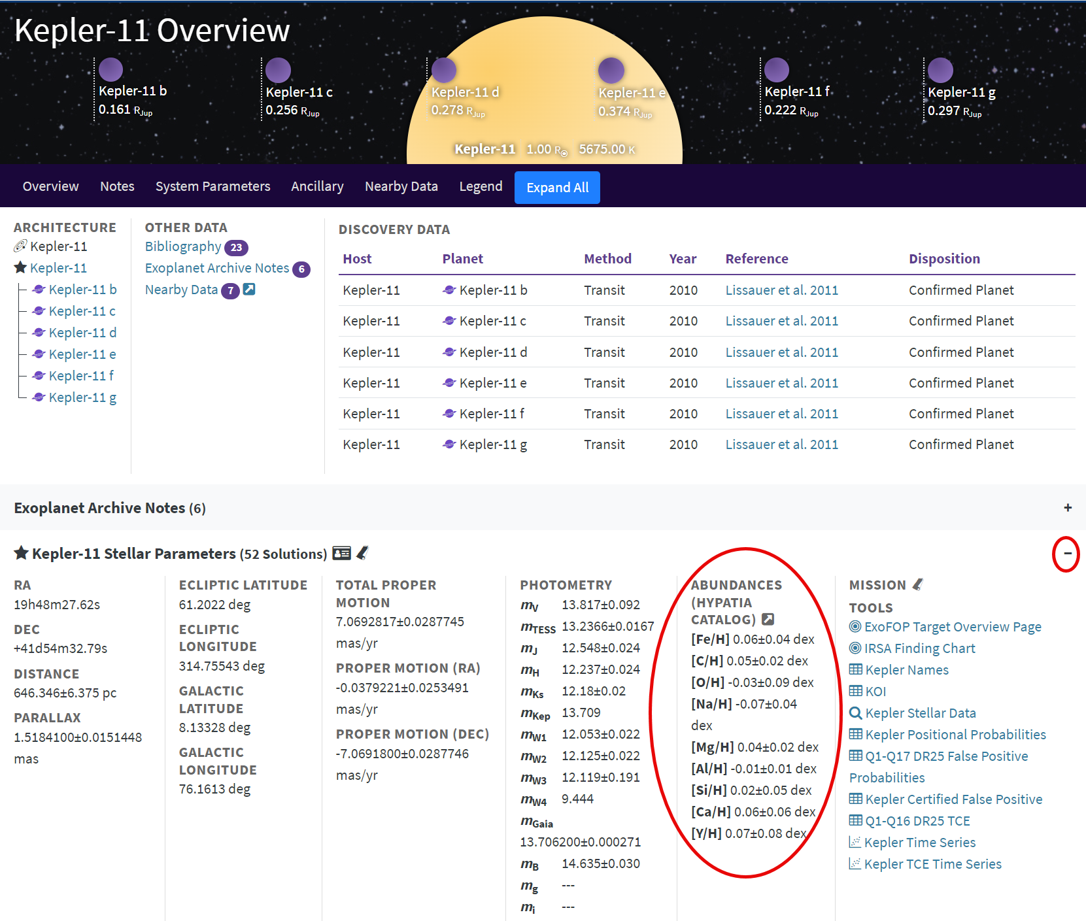
Task: Click the table icon beside Q1-Q17 DR25 False Positive
Action: tap(856, 756)
